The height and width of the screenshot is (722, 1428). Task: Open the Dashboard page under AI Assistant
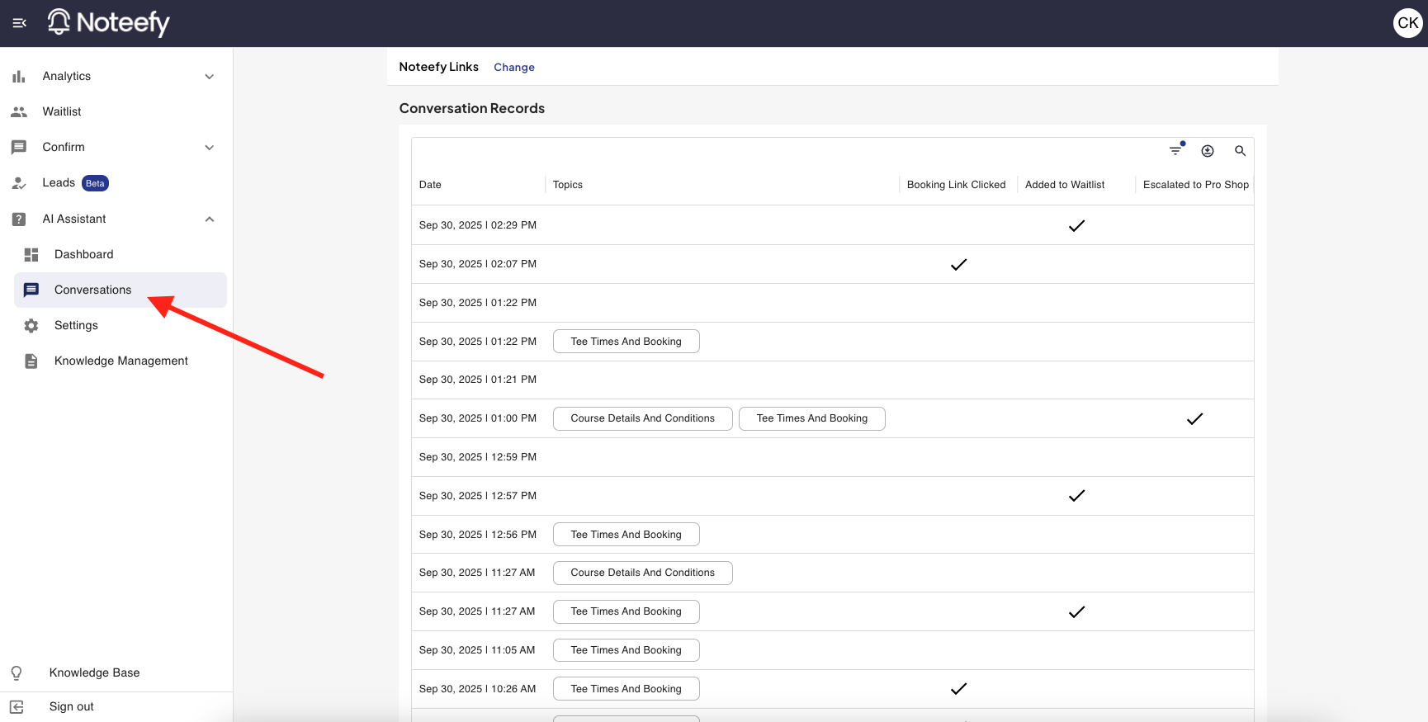coord(83,254)
